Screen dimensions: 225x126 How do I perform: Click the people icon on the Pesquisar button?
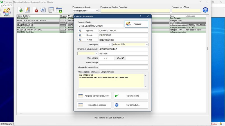tap(128, 24)
